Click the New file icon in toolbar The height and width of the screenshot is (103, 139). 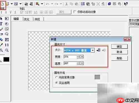(3, 4)
